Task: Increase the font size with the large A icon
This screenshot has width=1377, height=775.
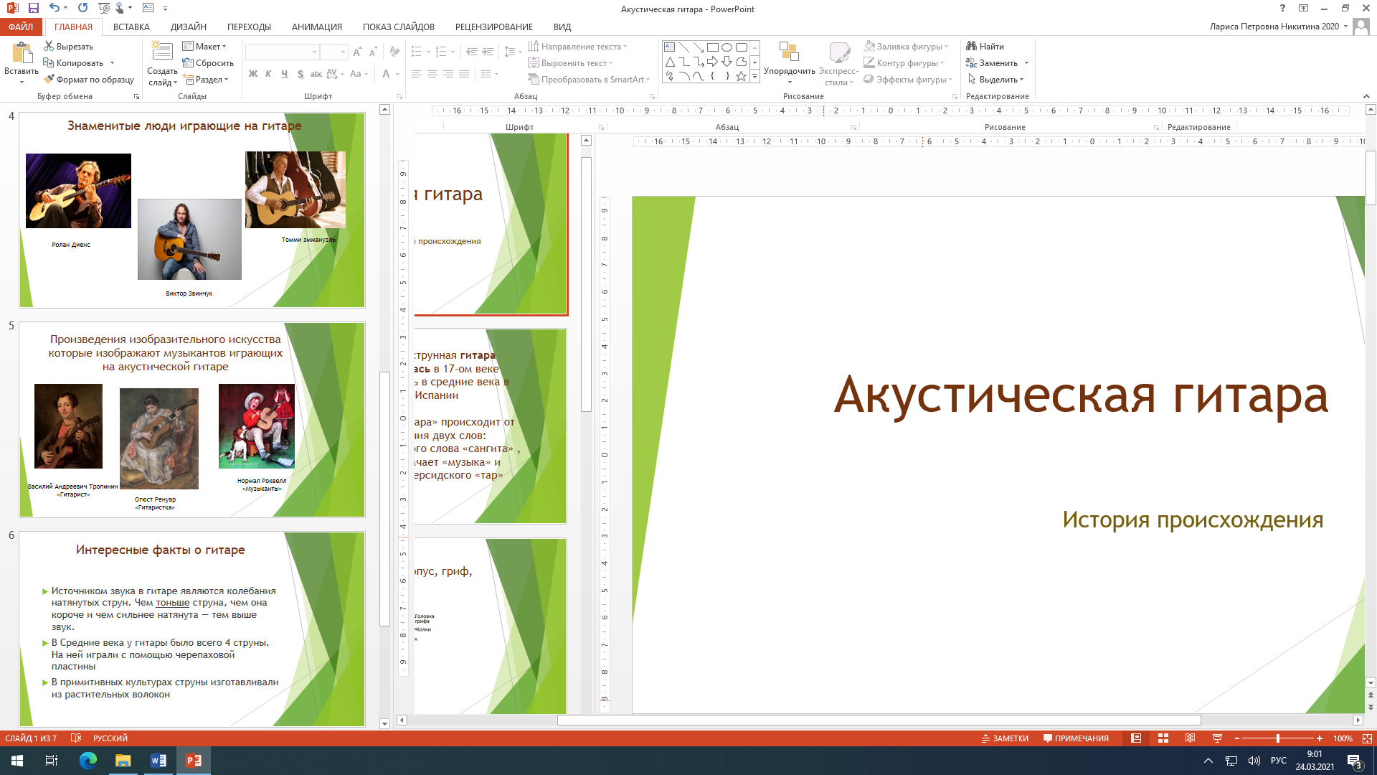Action: point(357,52)
